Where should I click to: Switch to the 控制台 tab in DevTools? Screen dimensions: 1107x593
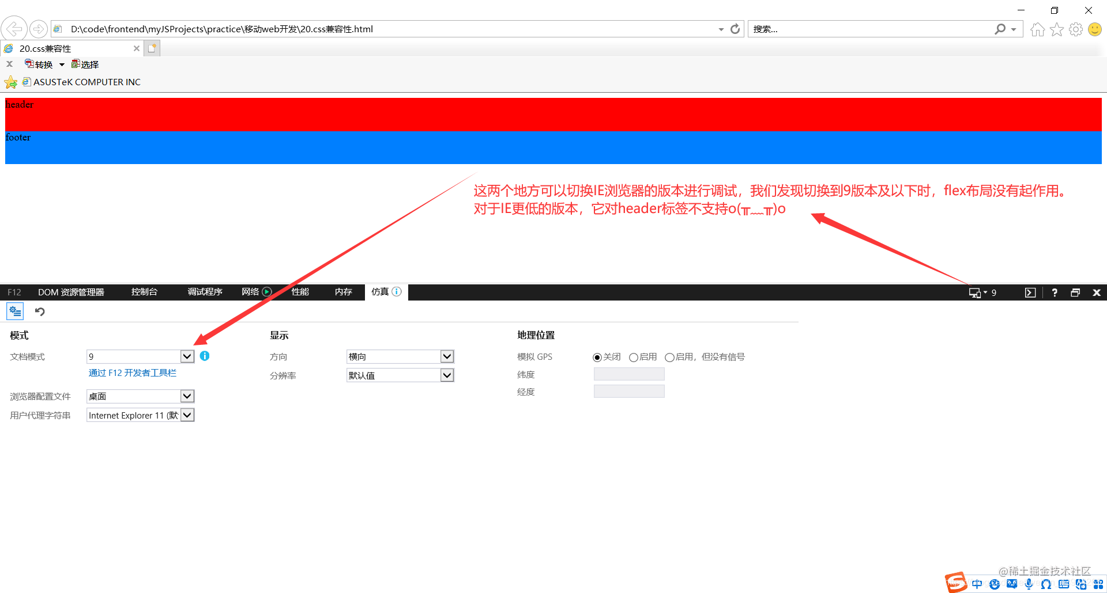[144, 292]
